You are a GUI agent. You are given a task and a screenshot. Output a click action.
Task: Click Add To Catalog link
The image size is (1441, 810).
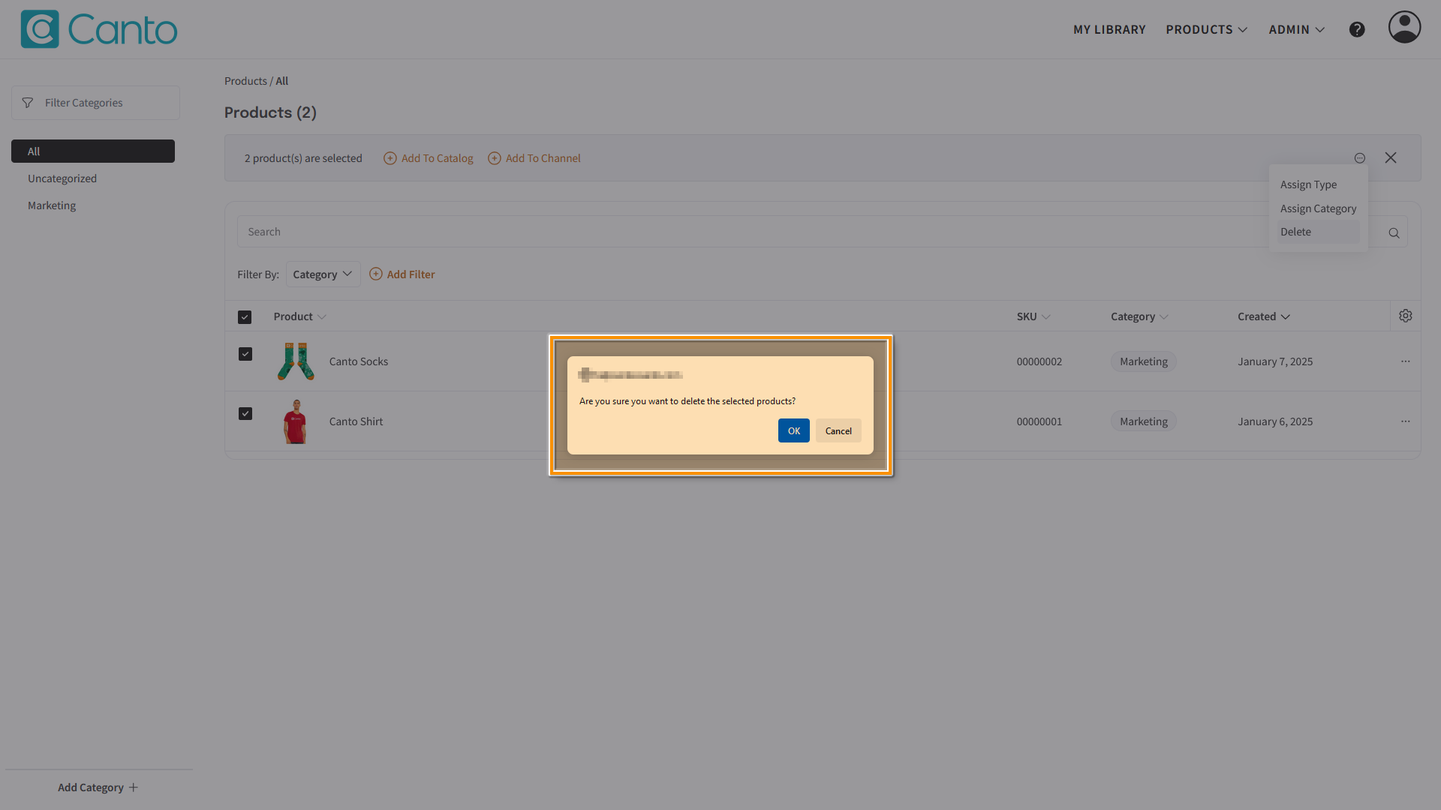[x=437, y=158]
